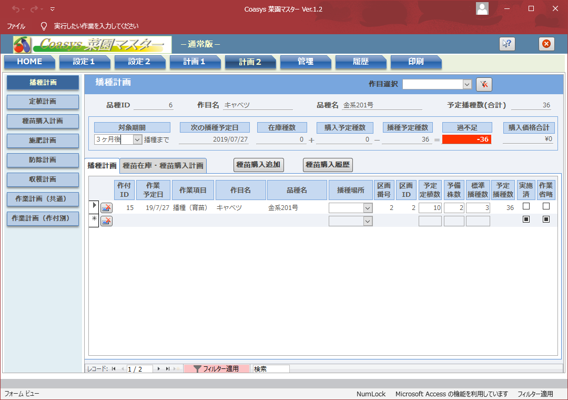The width and height of the screenshot is (568, 400).
Task: Click the lightbulb Tell Me icon
Action: click(44, 26)
